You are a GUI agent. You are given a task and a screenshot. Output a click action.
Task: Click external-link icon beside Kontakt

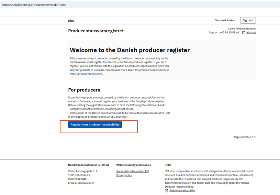pos(244,33)
